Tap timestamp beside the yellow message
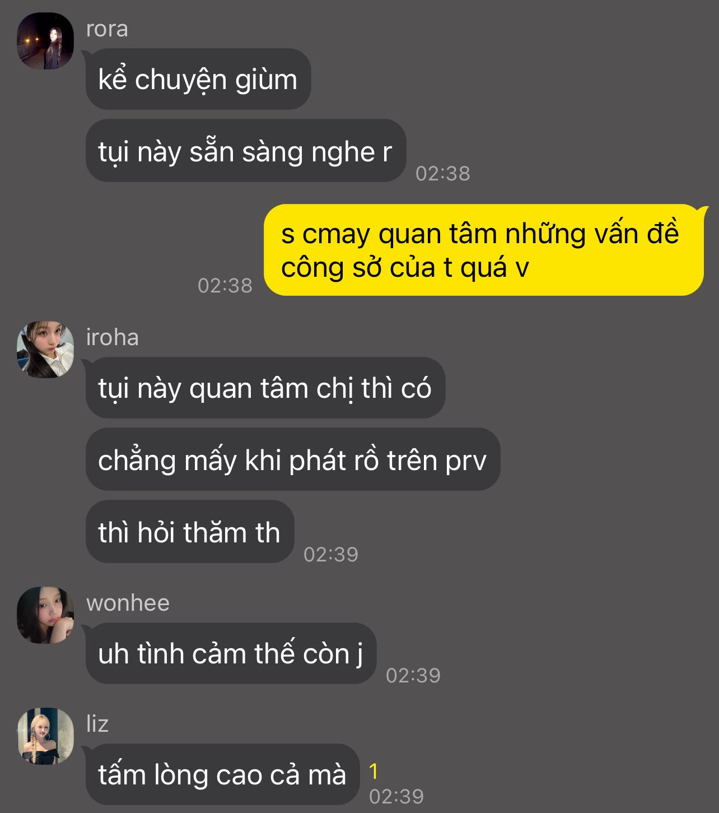The image size is (719, 813). [x=225, y=286]
